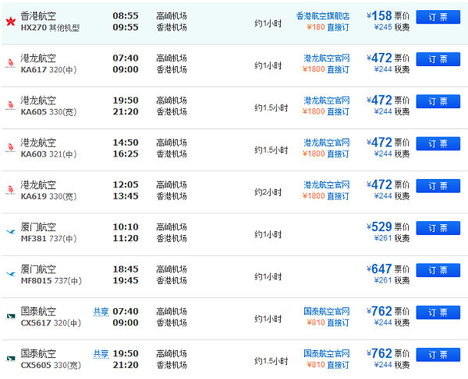The height and width of the screenshot is (379, 468).
Task: Click the Cathay Pacific logo for CX5617
Action: [10, 317]
